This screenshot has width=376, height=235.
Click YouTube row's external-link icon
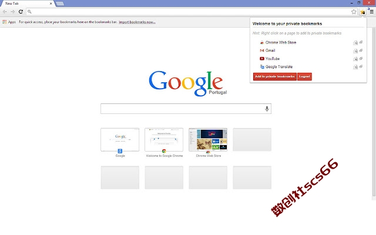[x=361, y=58]
